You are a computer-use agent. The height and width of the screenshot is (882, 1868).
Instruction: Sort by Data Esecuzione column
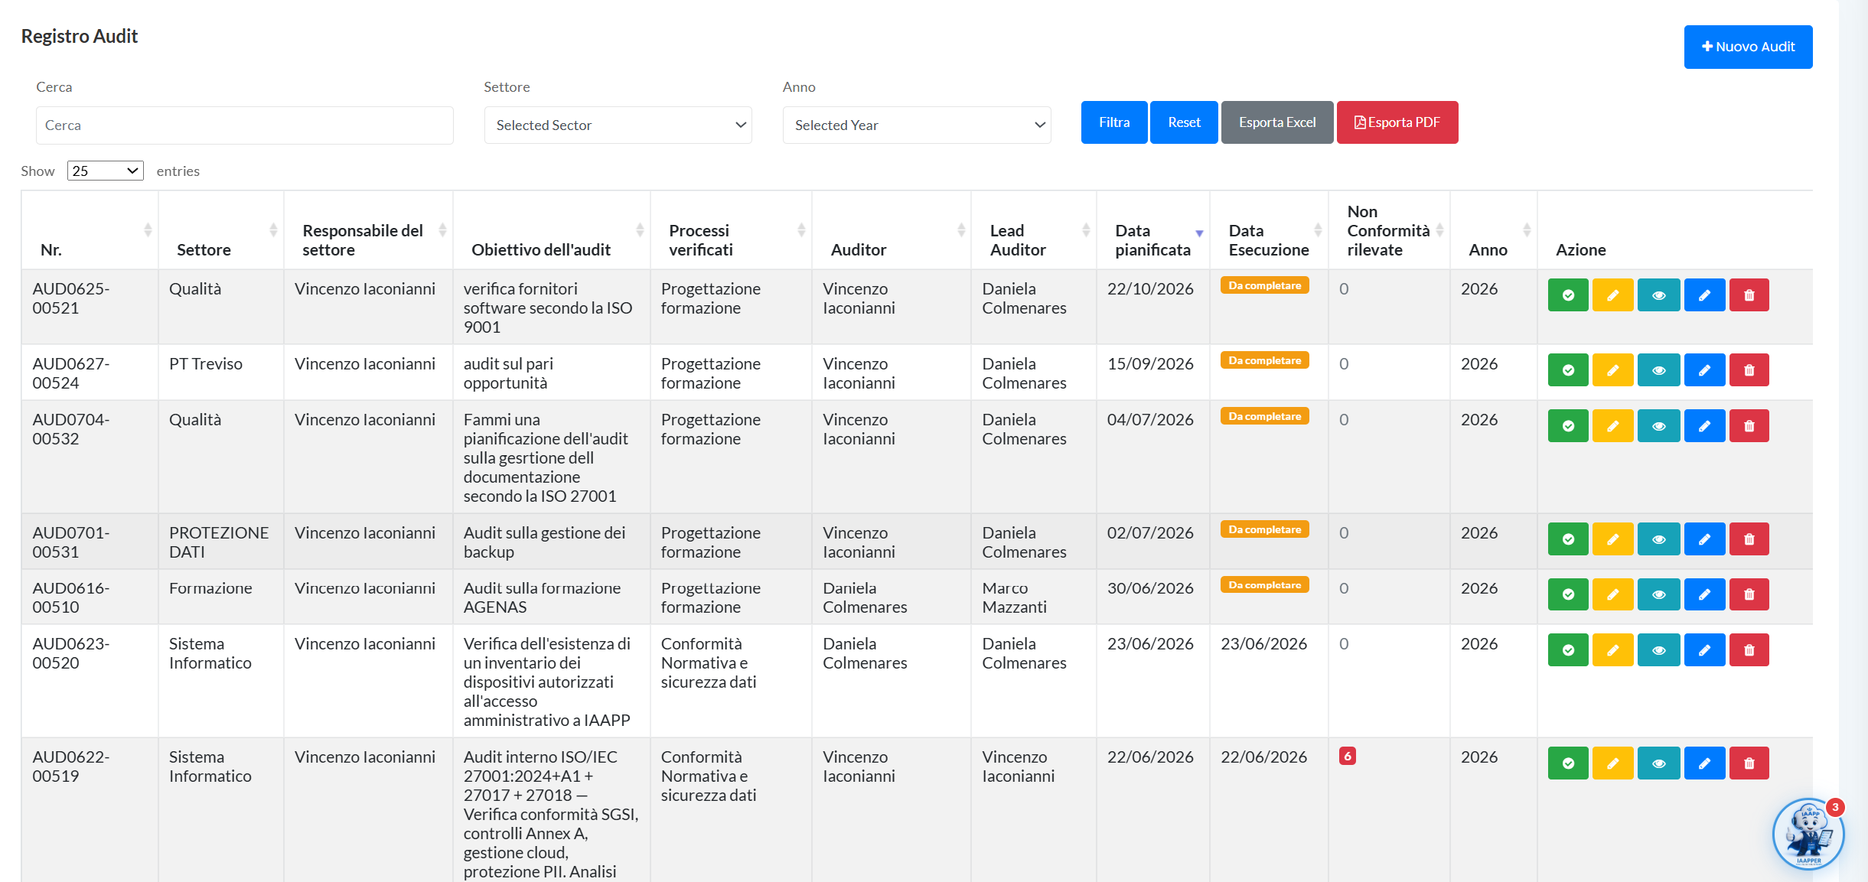pyautogui.click(x=1270, y=230)
